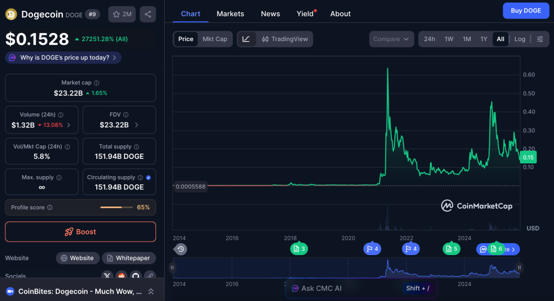This screenshot has height=301, width=554.
Task: Open the news marker showing 5
Action: click(451, 249)
